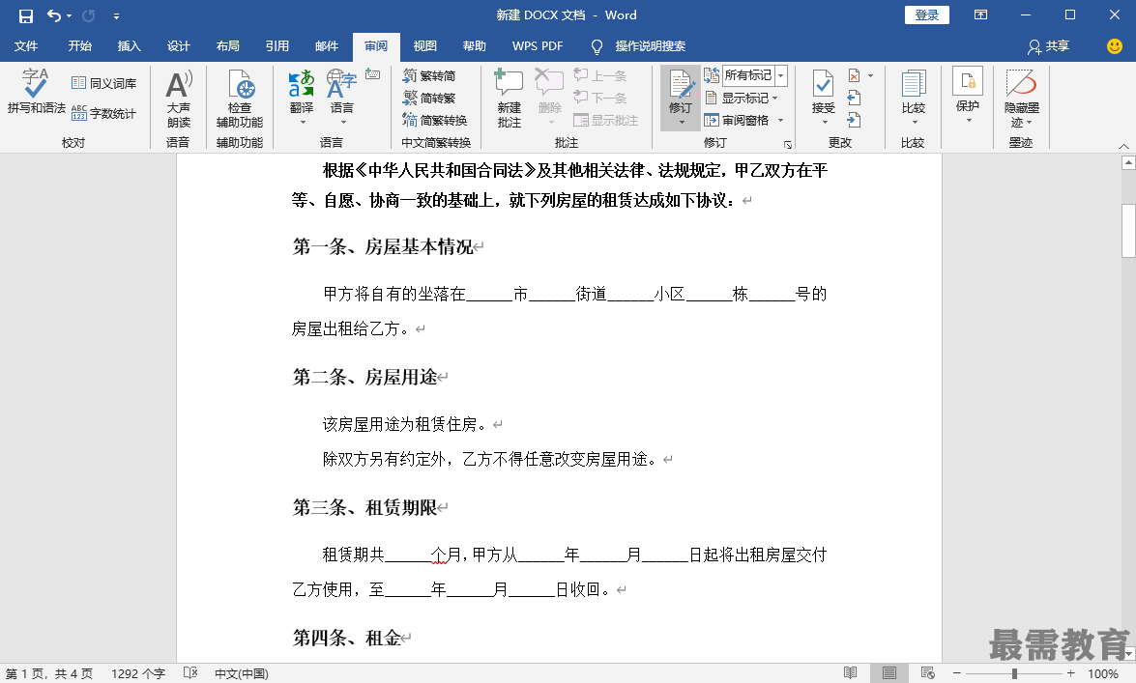Go to next change in 更改 group
This screenshot has height=683, width=1136.
pos(854,120)
